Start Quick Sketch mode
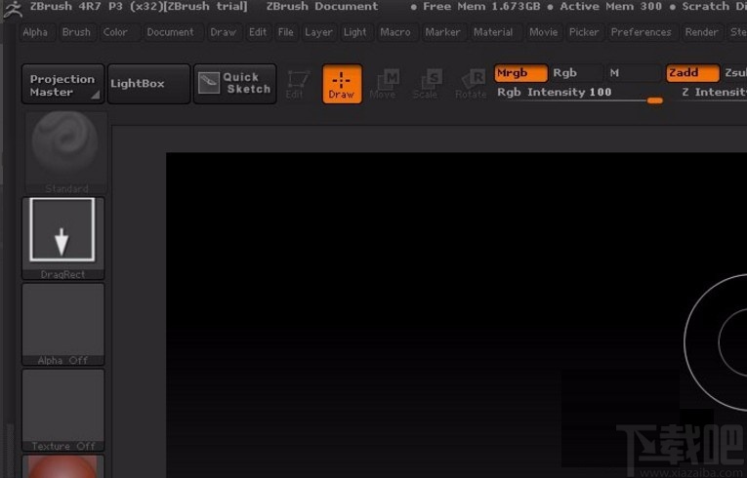Image resolution: width=747 pixels, height=478 pixels. [x=235, y=84]
